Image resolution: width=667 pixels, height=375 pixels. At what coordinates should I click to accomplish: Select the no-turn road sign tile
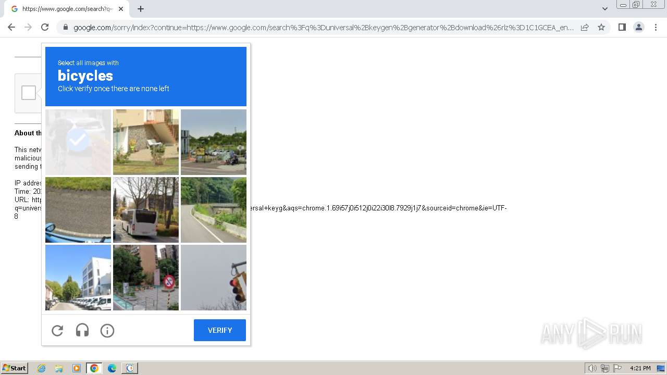click(146, 278)
